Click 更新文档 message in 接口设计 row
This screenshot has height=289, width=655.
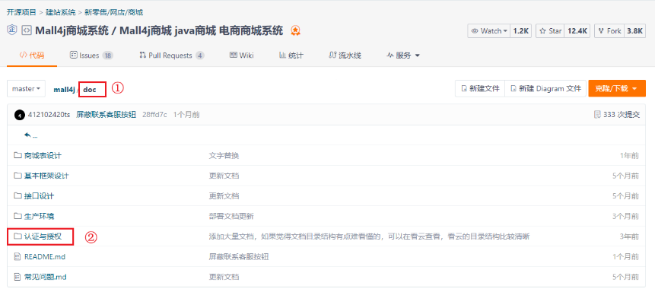click(x=224, y=196)
